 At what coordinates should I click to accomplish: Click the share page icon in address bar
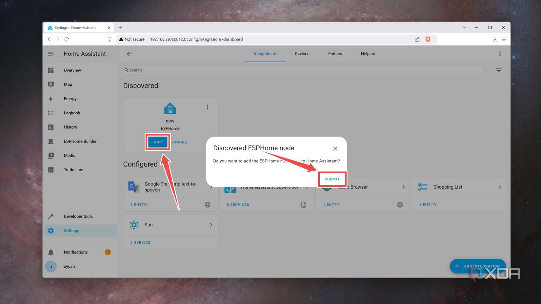click(417, 39)
